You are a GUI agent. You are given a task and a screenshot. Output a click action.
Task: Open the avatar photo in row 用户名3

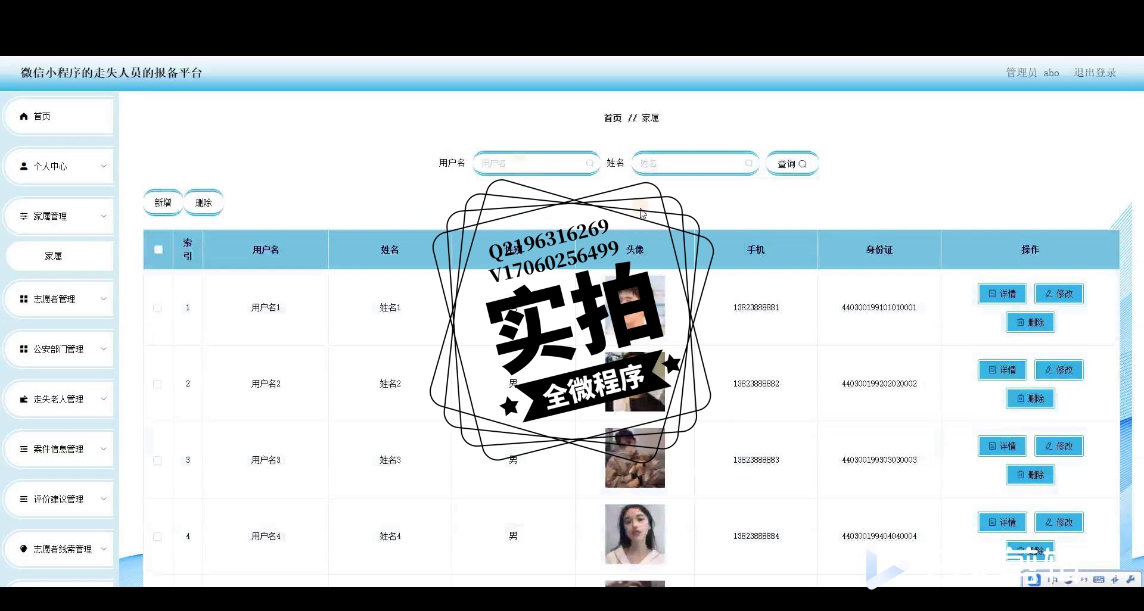(x=635, y=458)
